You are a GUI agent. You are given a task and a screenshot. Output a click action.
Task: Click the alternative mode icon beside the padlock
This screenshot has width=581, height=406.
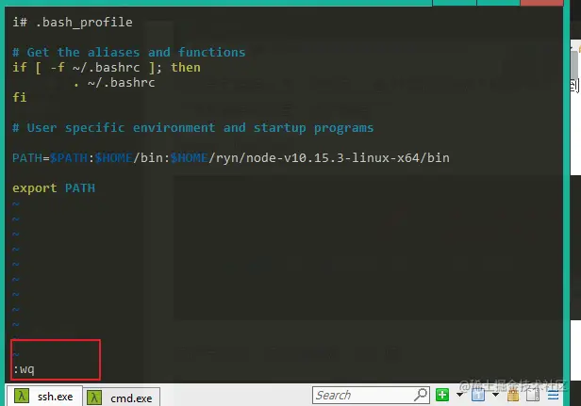[x=533, y=395]
